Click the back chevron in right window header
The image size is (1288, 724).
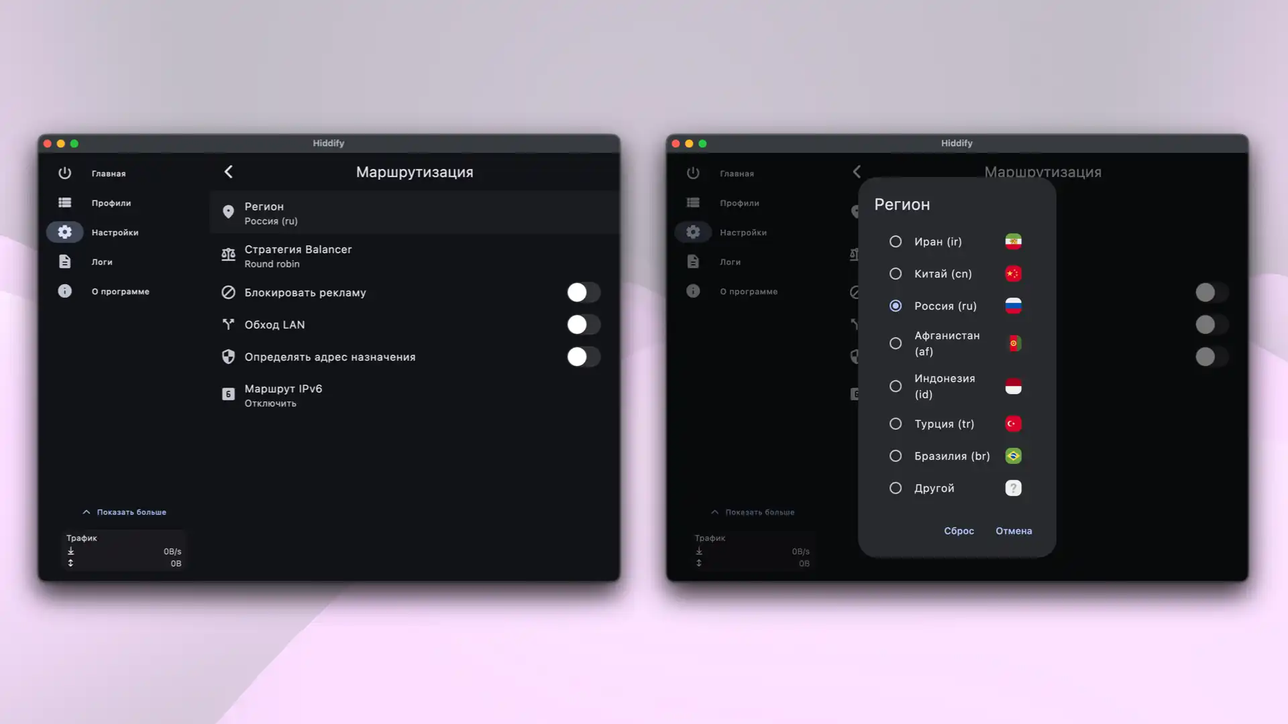857,172
